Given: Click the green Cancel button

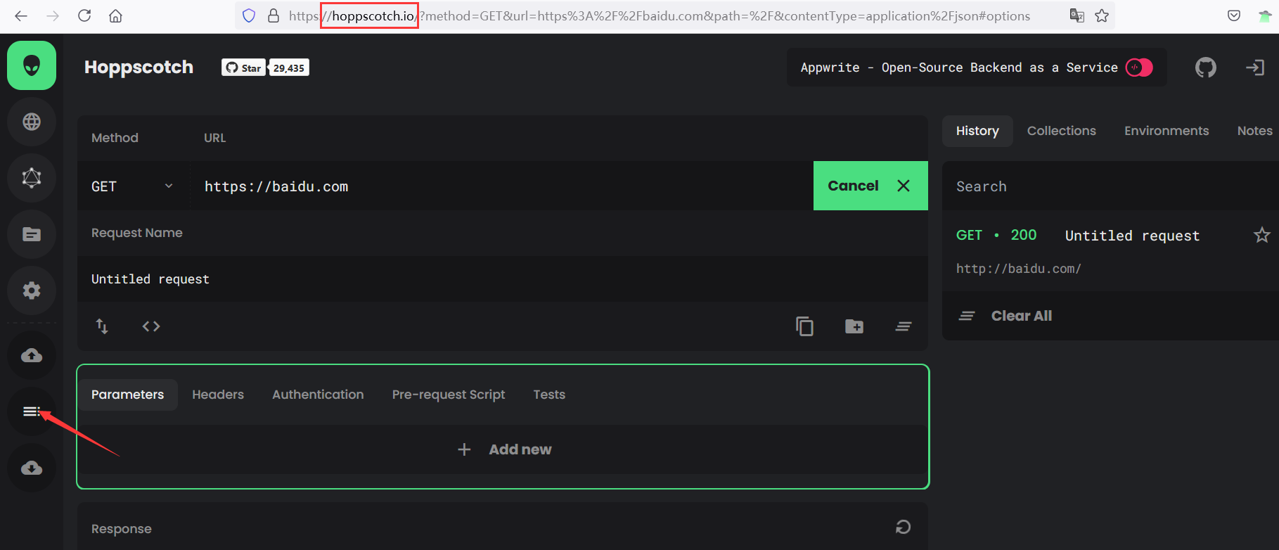Looking at the screenshot, I should coord(870,186).
